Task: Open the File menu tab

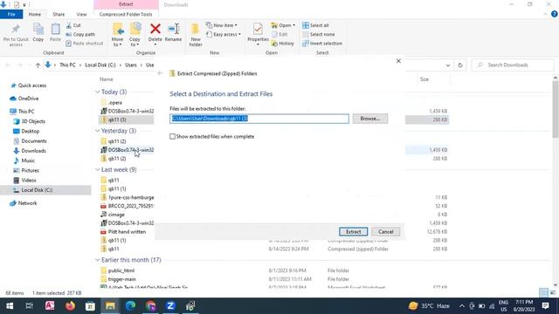Action: pos(11,14)
